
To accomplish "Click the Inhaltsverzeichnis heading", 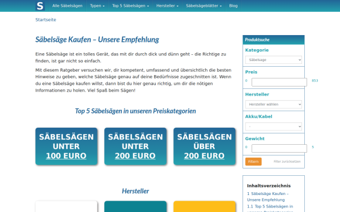I will 269,186.
